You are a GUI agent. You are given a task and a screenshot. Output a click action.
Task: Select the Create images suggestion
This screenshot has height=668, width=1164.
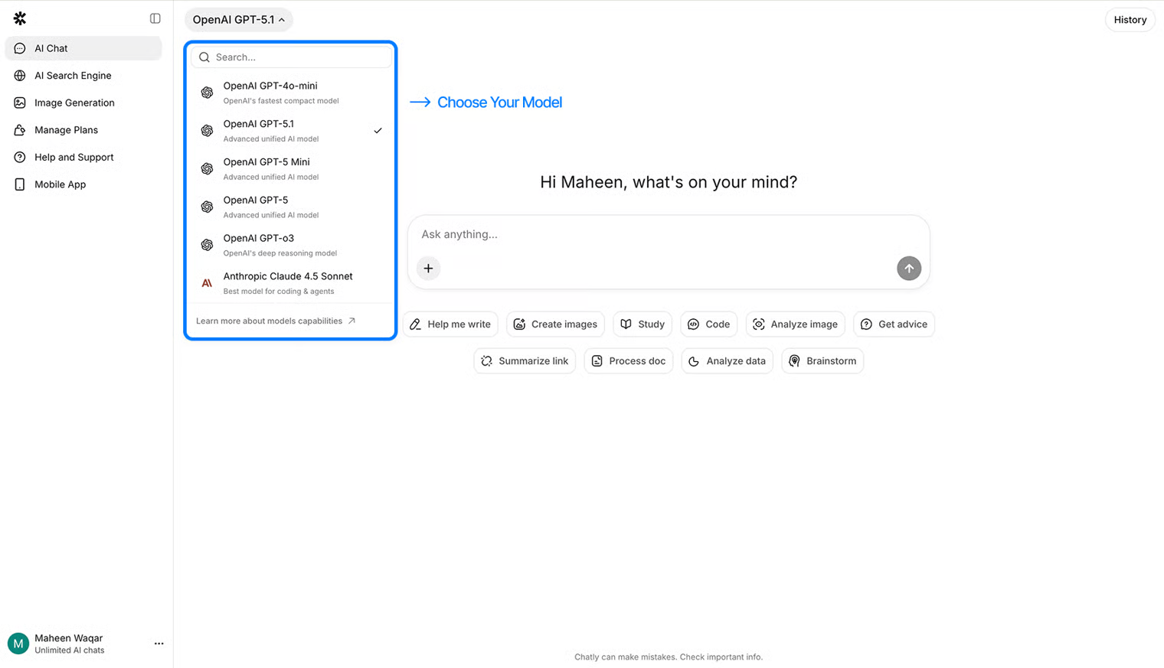coord(555,324)
